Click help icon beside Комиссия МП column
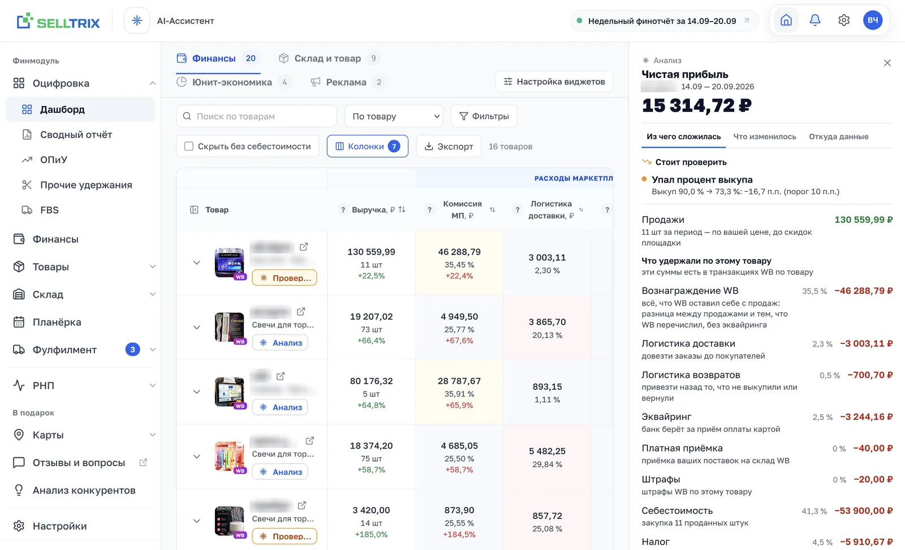Image resolution: width=905 pixels, height=550 pixels. (429, 210)
